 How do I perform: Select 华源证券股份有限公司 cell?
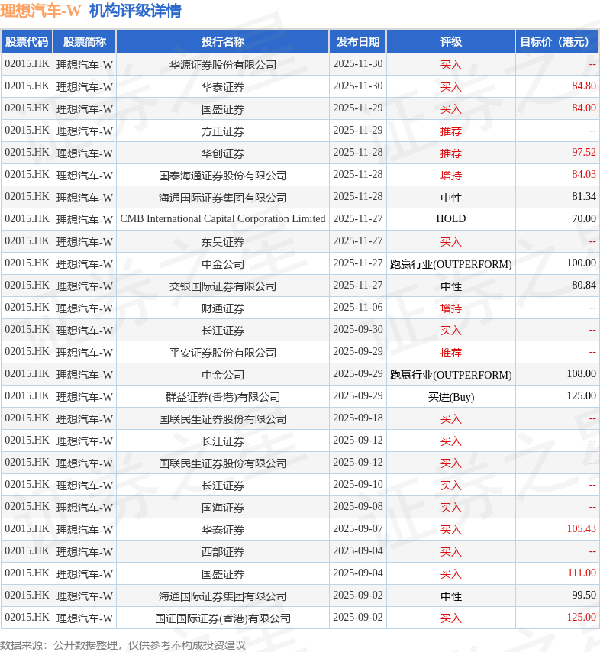tap(222, 64)
